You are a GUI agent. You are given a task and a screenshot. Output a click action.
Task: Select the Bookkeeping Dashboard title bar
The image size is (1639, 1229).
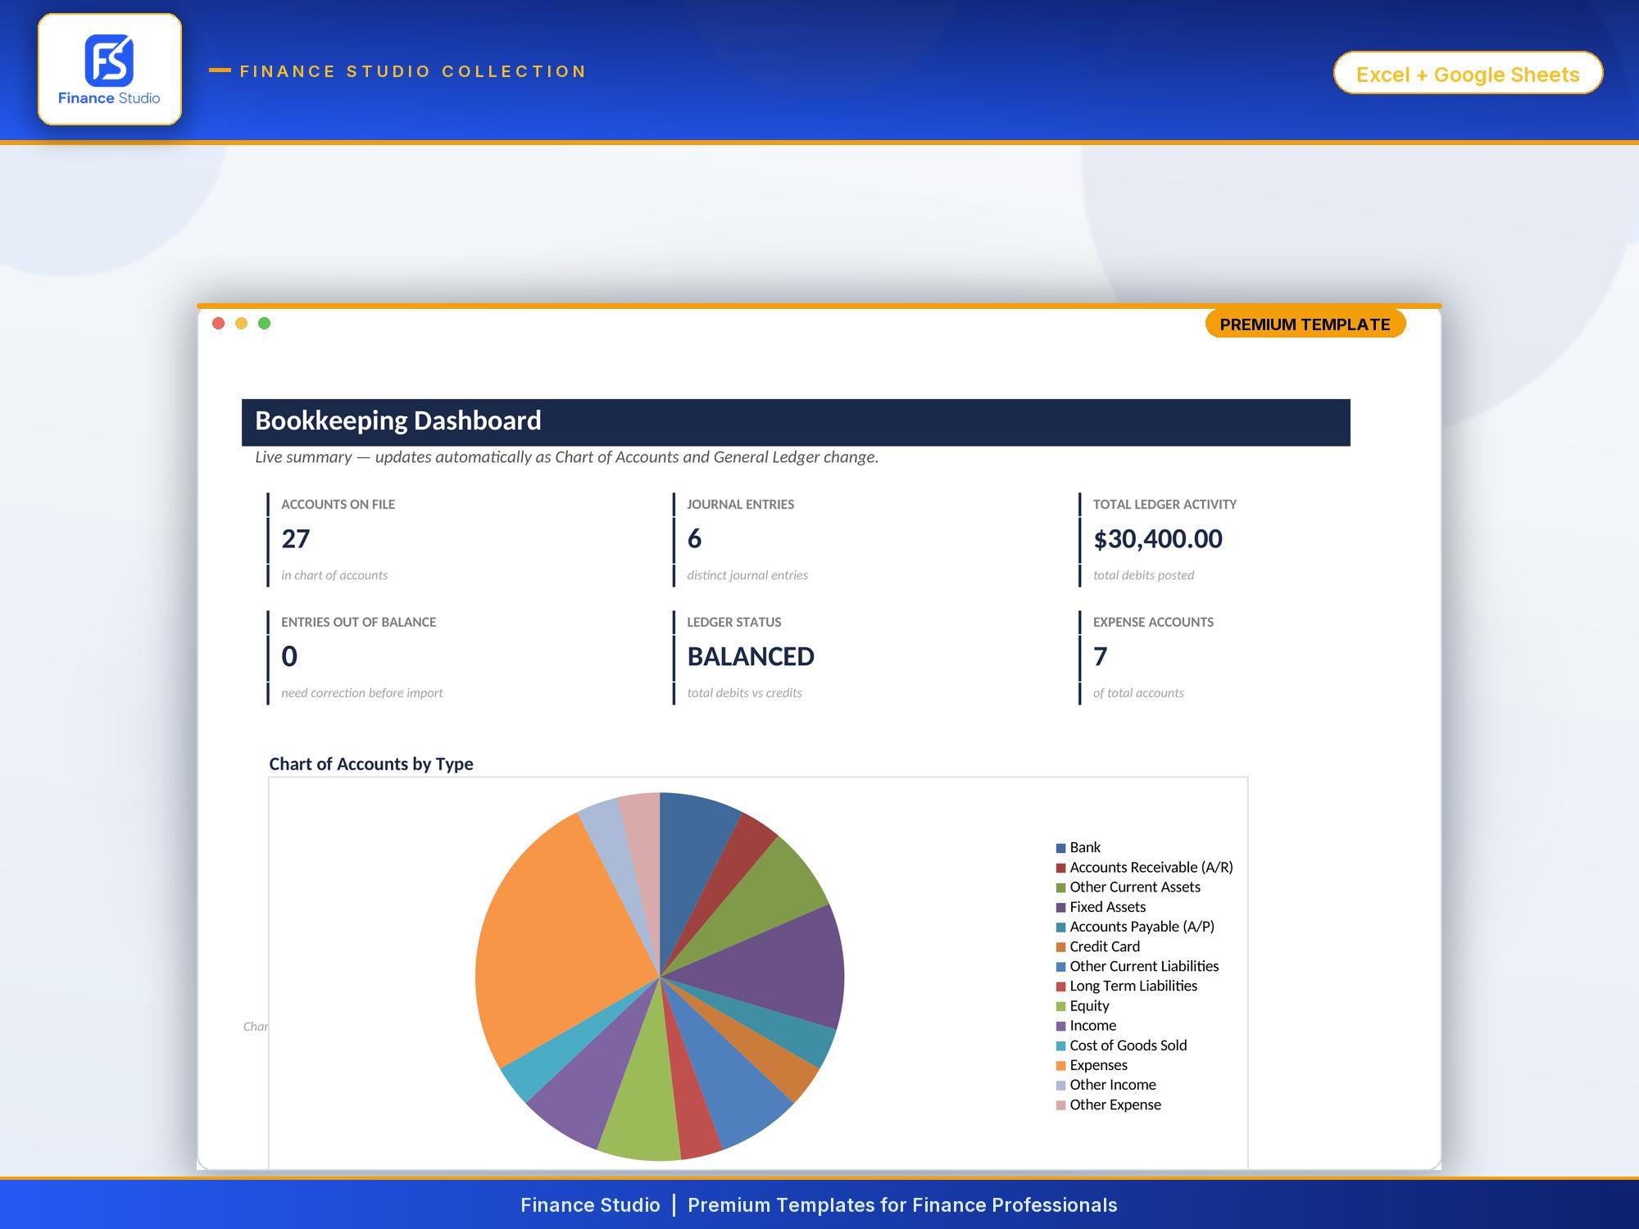796,422
